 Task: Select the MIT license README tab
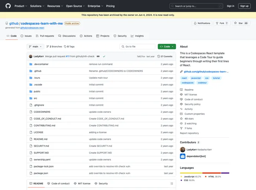coord(82,183)
